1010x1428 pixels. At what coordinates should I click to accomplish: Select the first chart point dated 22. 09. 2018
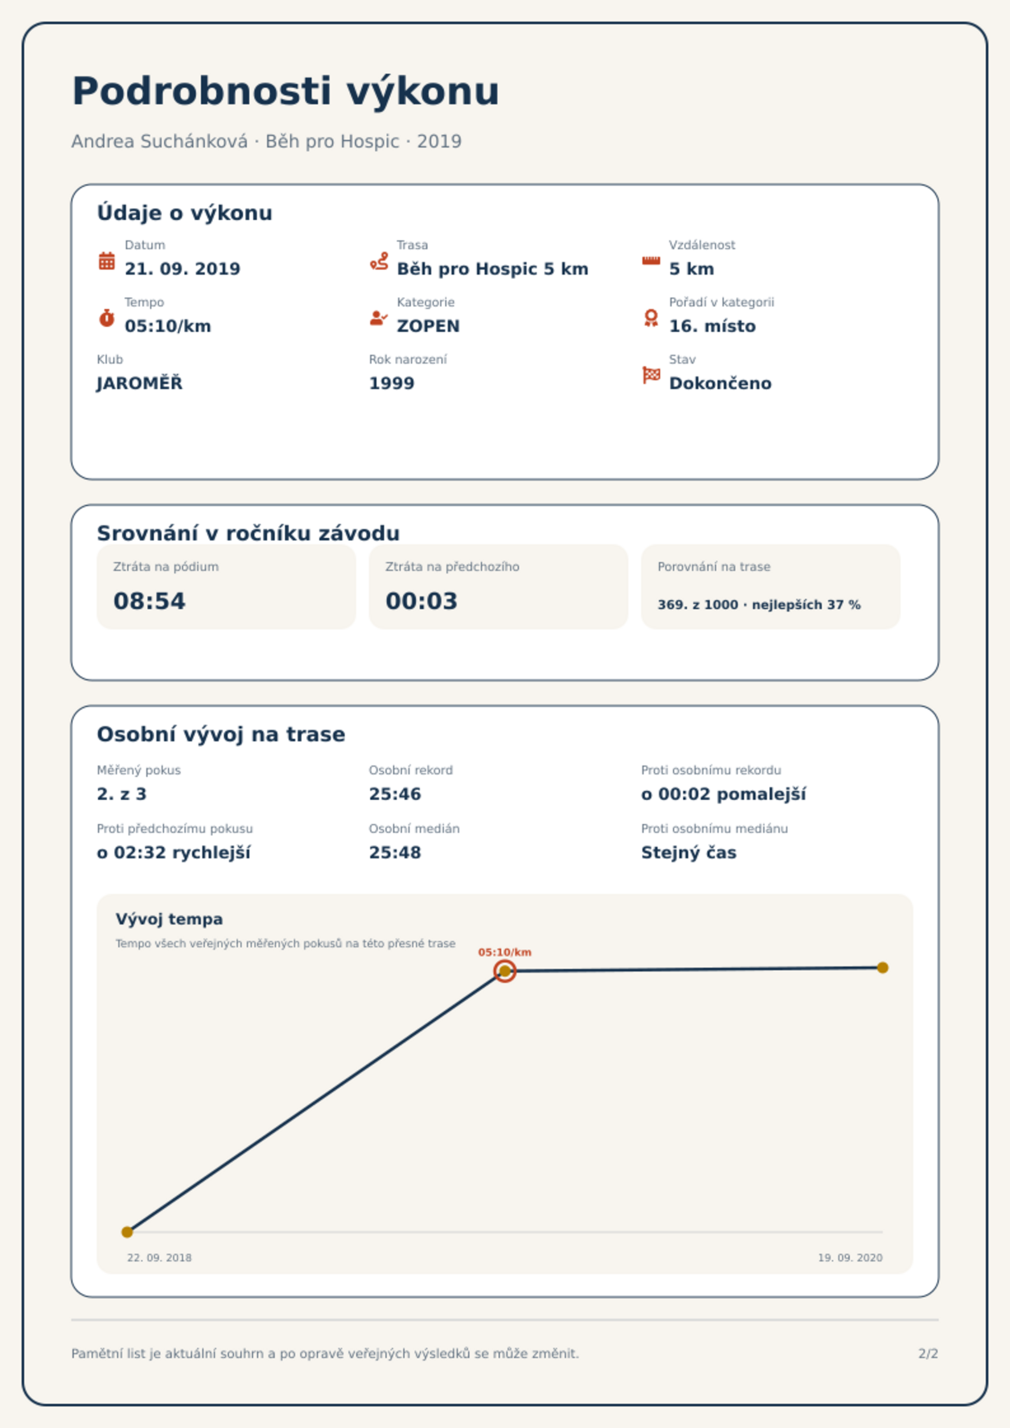(x=127, y=1232)
